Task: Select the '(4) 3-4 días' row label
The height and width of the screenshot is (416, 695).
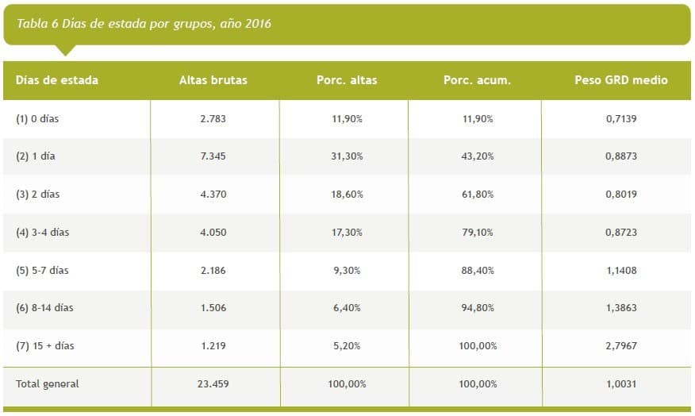Action: pyautogui.click(x=42, y=233)
